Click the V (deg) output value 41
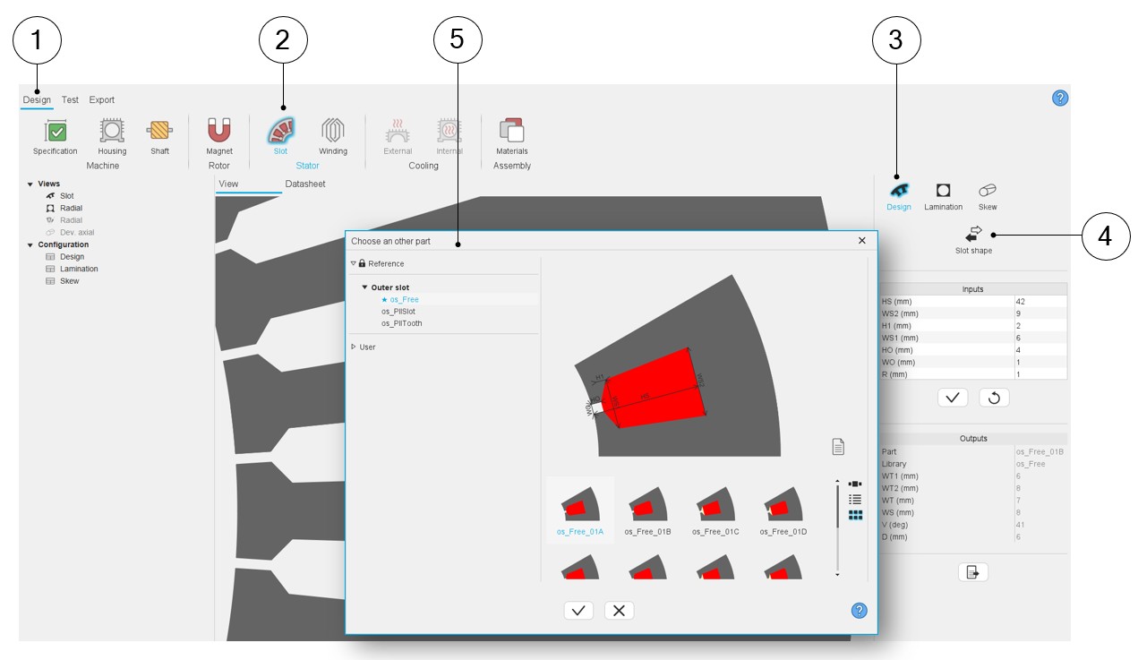The width and height of the screenshot is (1138, 660). [1040, 525]
